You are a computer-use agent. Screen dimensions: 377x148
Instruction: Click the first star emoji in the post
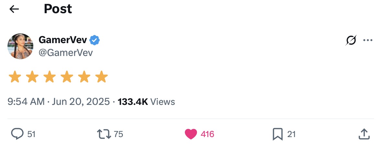[15, 77]
